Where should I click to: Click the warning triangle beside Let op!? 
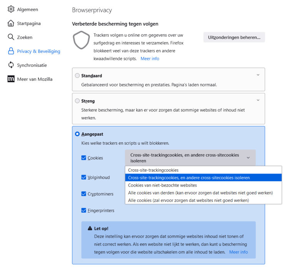pos(90,228)
